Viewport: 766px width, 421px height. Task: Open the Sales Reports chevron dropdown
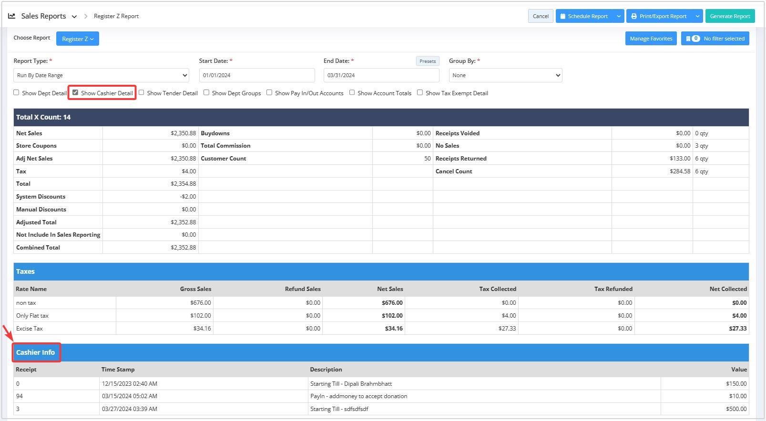click(74, 16)
